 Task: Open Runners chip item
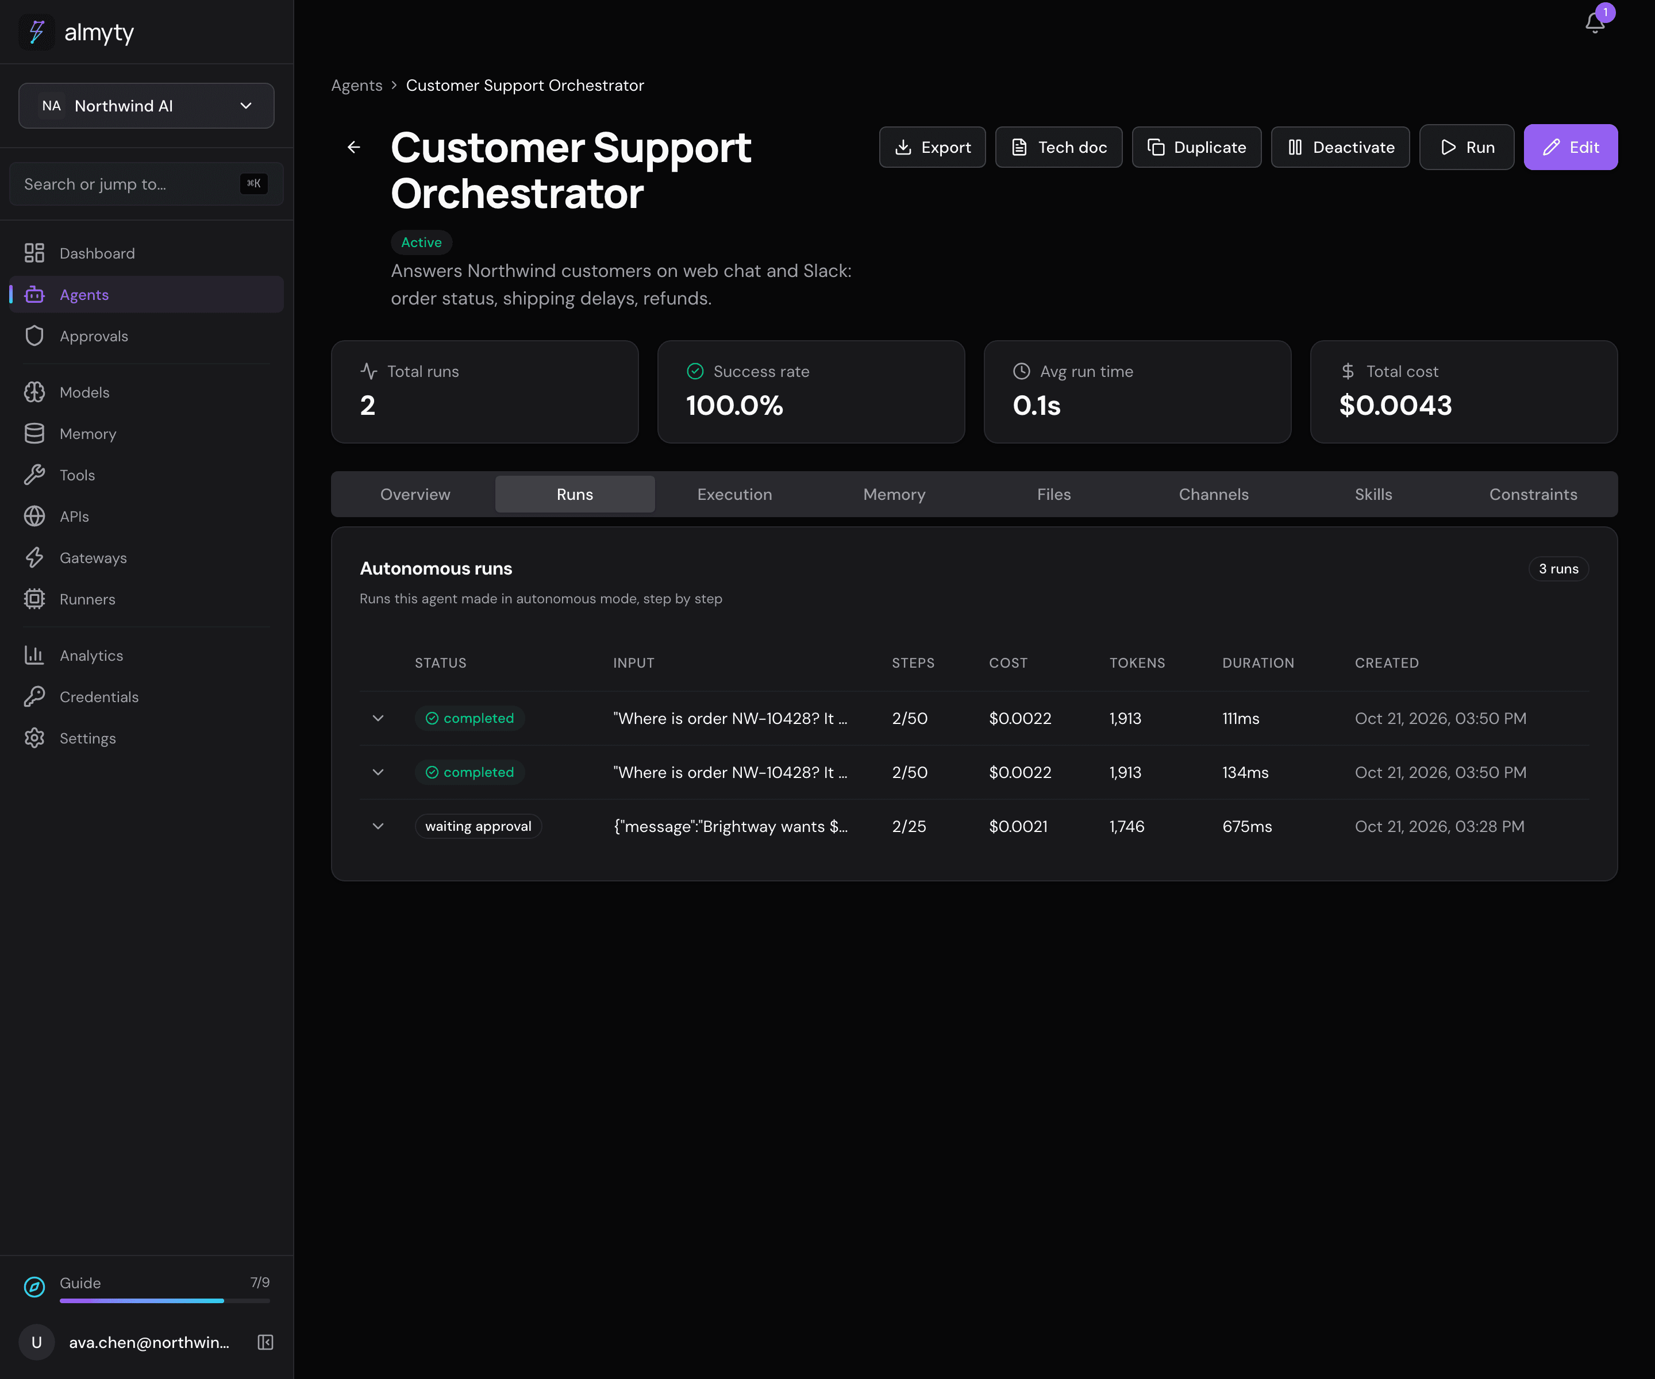pyautogui.click(x=146, y=599)
